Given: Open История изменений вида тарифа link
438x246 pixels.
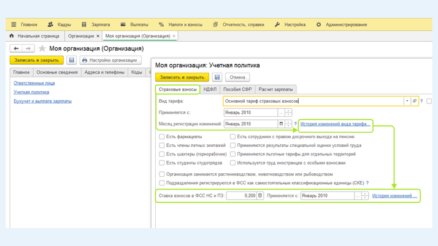Looking at the screenshot, I should [x=335, y=124].
